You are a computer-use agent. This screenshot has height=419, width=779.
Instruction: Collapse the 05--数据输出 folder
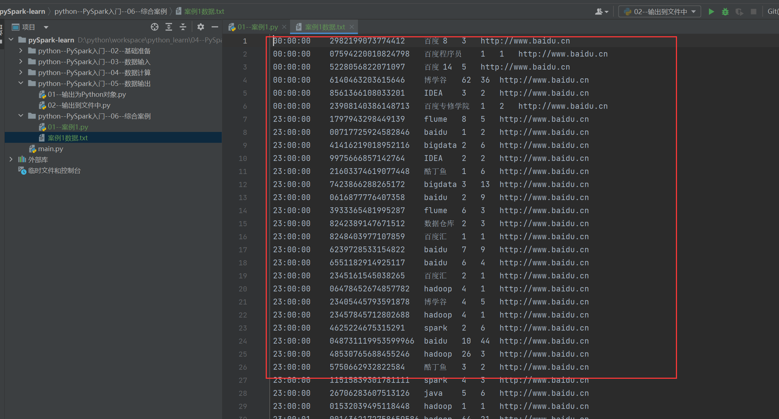21,83
